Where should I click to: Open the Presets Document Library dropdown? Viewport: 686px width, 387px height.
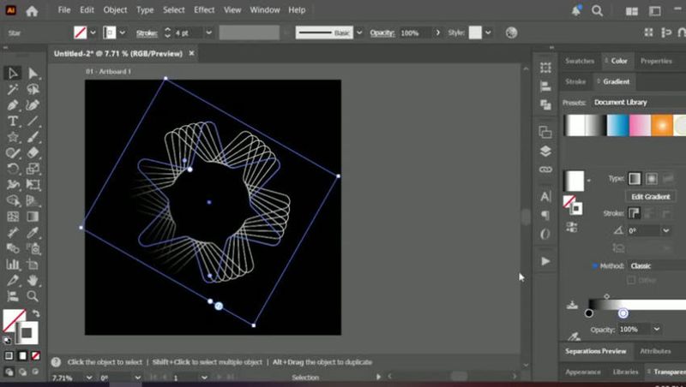coord(639,102)
